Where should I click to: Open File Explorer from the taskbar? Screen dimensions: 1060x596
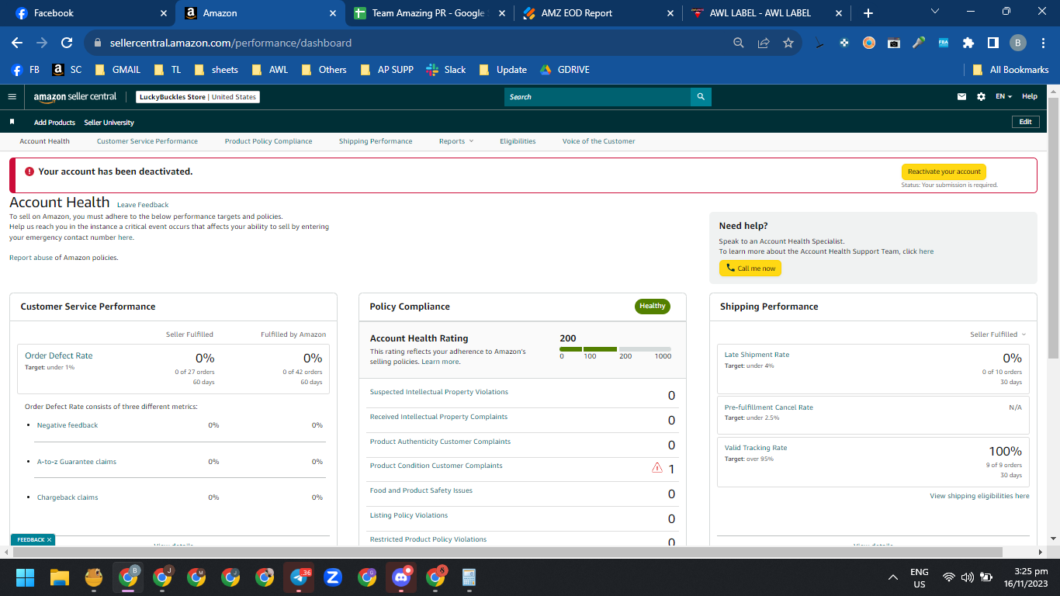click(60, 577)
